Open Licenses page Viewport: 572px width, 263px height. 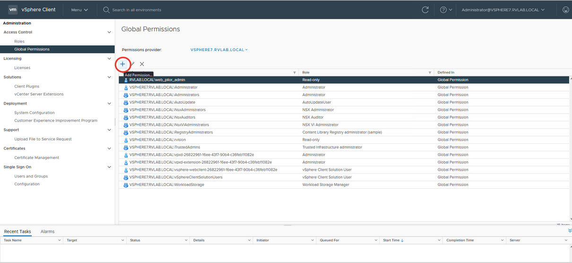tap(22, 68)
